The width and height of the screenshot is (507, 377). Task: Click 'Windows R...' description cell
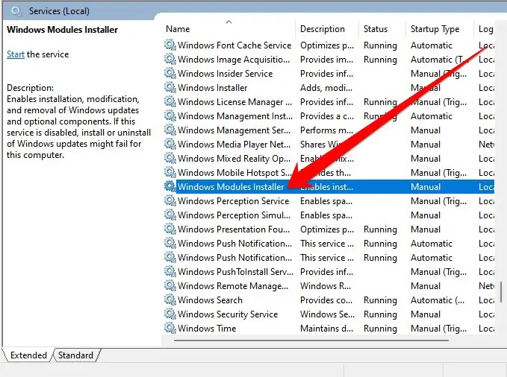pyautogui.click(x=326, y=286)
